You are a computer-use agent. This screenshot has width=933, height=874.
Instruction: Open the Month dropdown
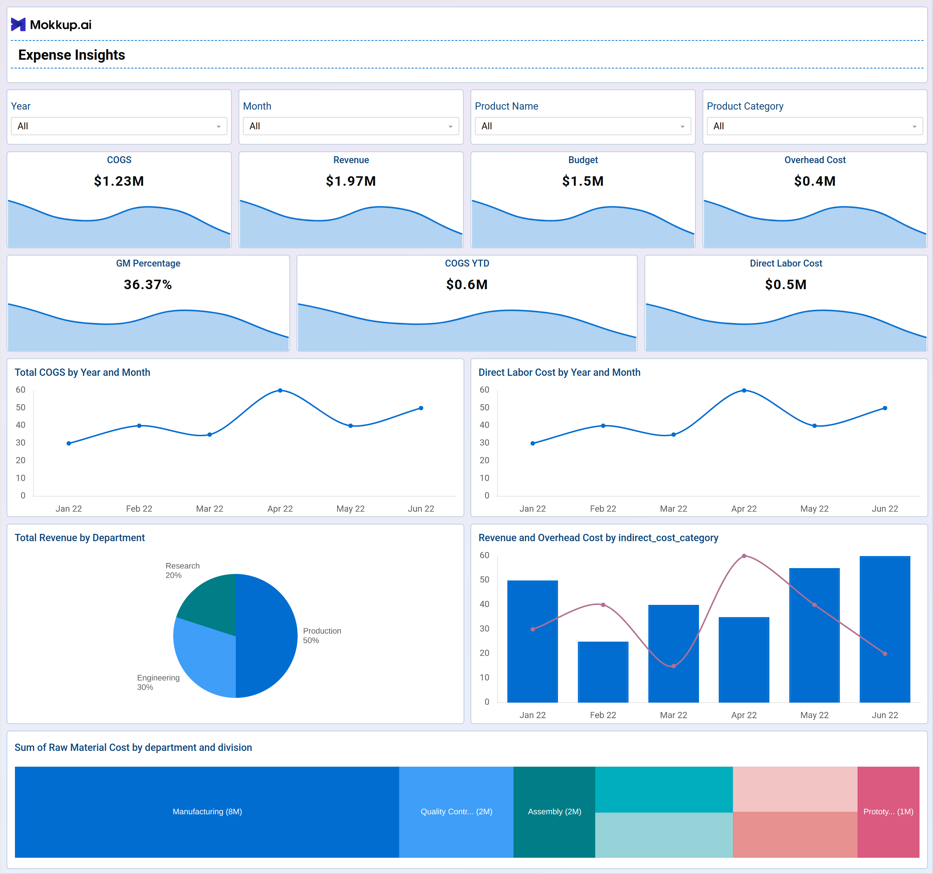[351, 126]
